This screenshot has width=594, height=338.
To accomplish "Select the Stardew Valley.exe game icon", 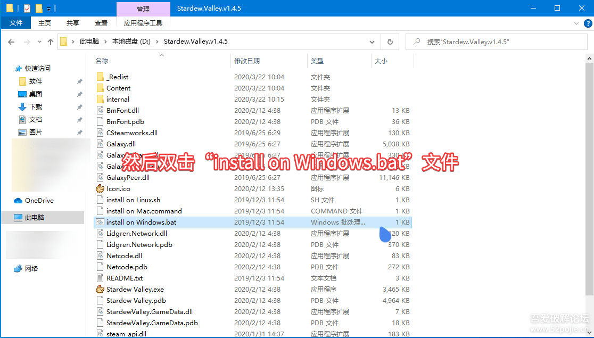I will tap(100, 289).
